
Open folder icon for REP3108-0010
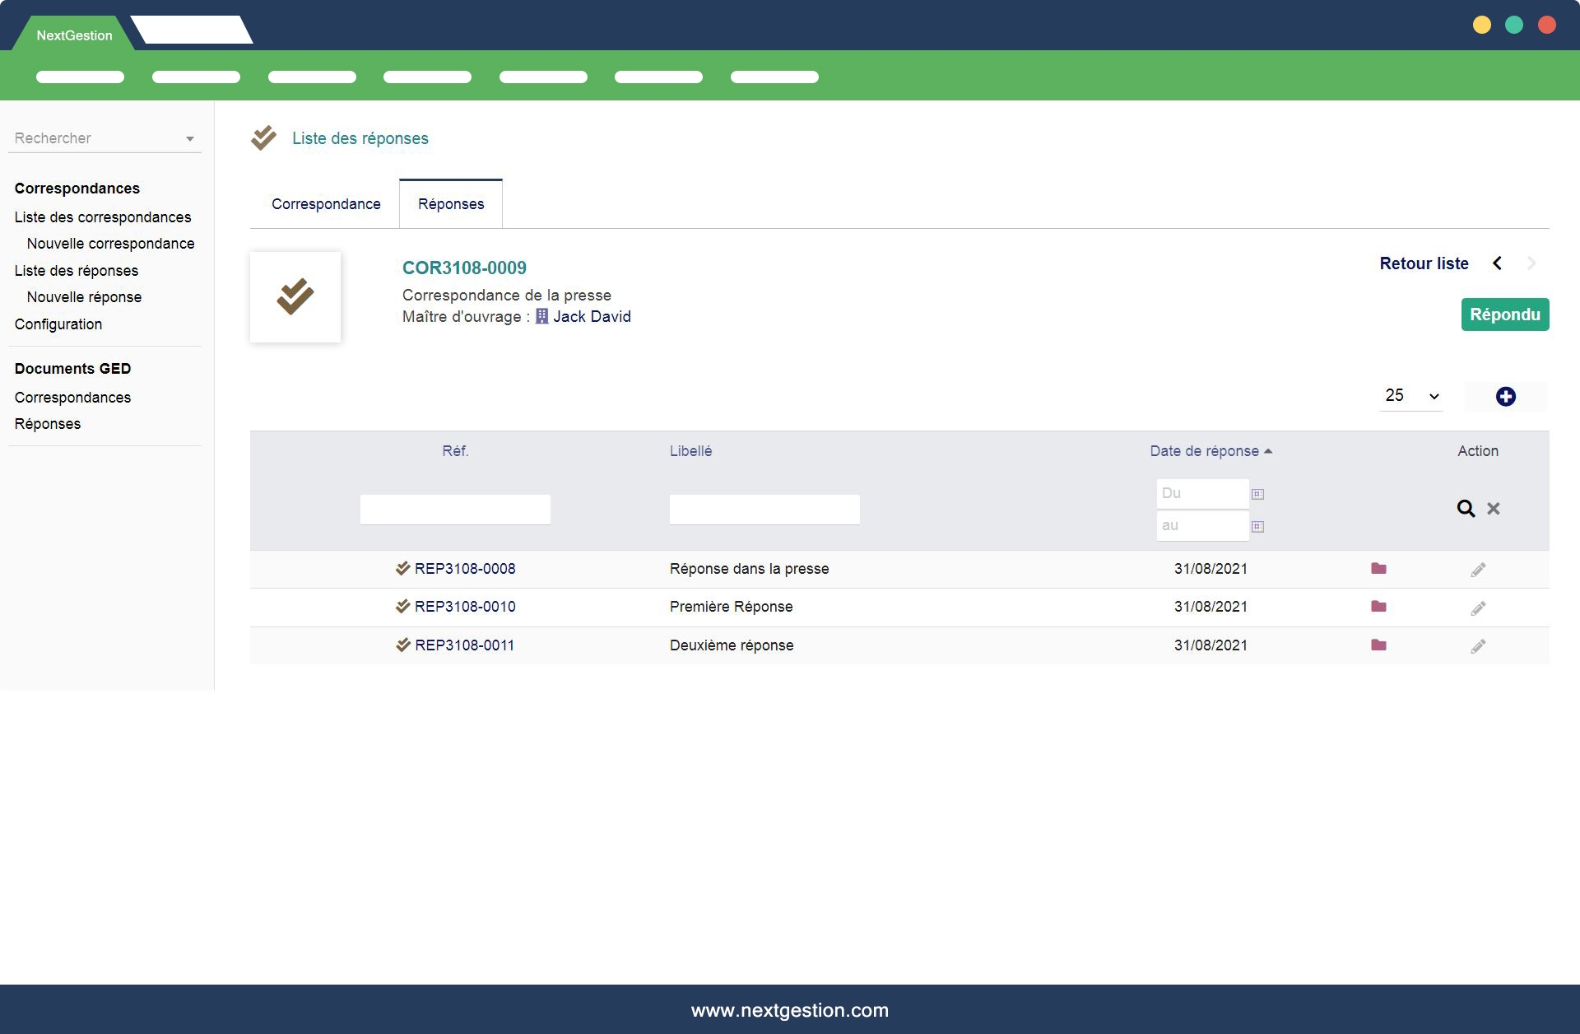[1378, 607]
